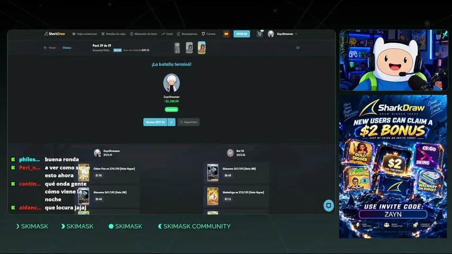The image size is (452, 254).
Task: Click the profile avatar in the navbar
Action: pos(271,34)
